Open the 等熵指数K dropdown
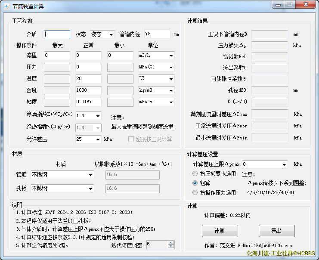Screen dimensions: 319x260 pos(88,116)
